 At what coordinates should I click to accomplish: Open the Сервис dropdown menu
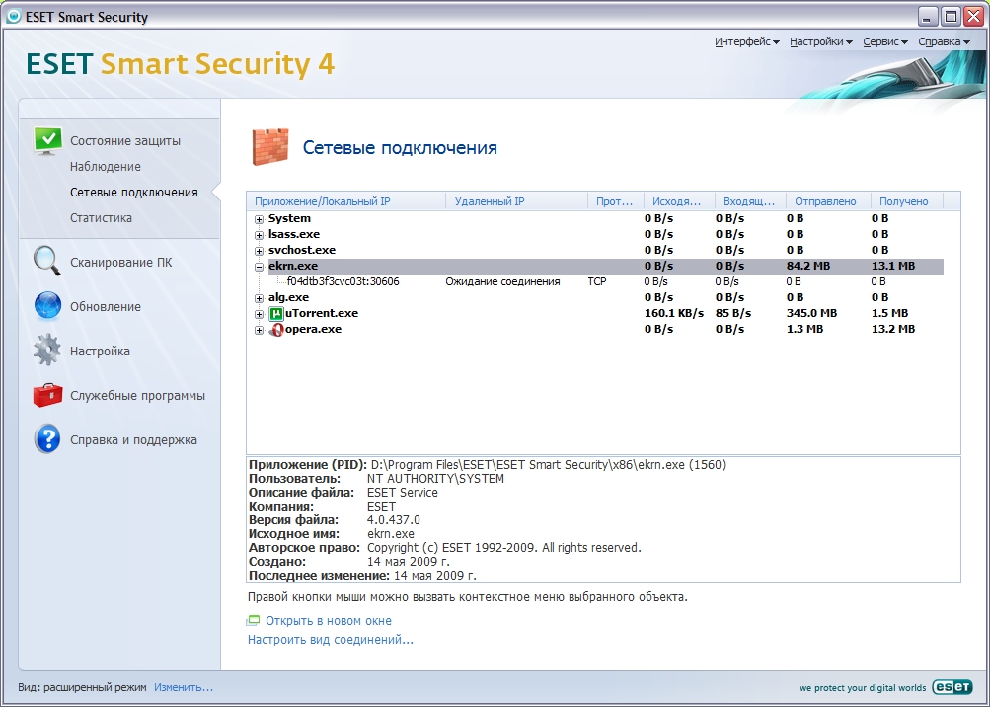pos(884,42)
